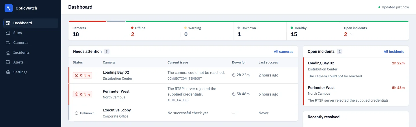Click the Dashboard page title
This screenshot has width=416, height=127.
[x=80, y=7]
